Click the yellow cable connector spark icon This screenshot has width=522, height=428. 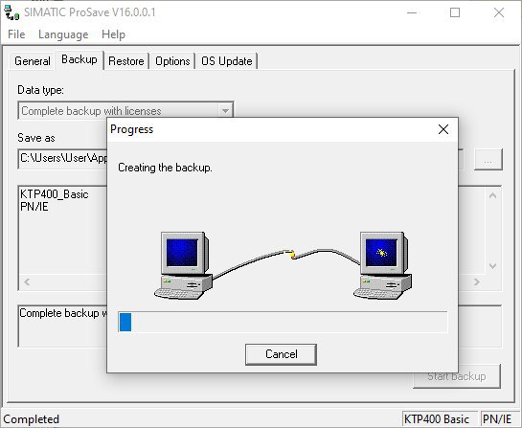pyautogui.click(x=292, y=255)
